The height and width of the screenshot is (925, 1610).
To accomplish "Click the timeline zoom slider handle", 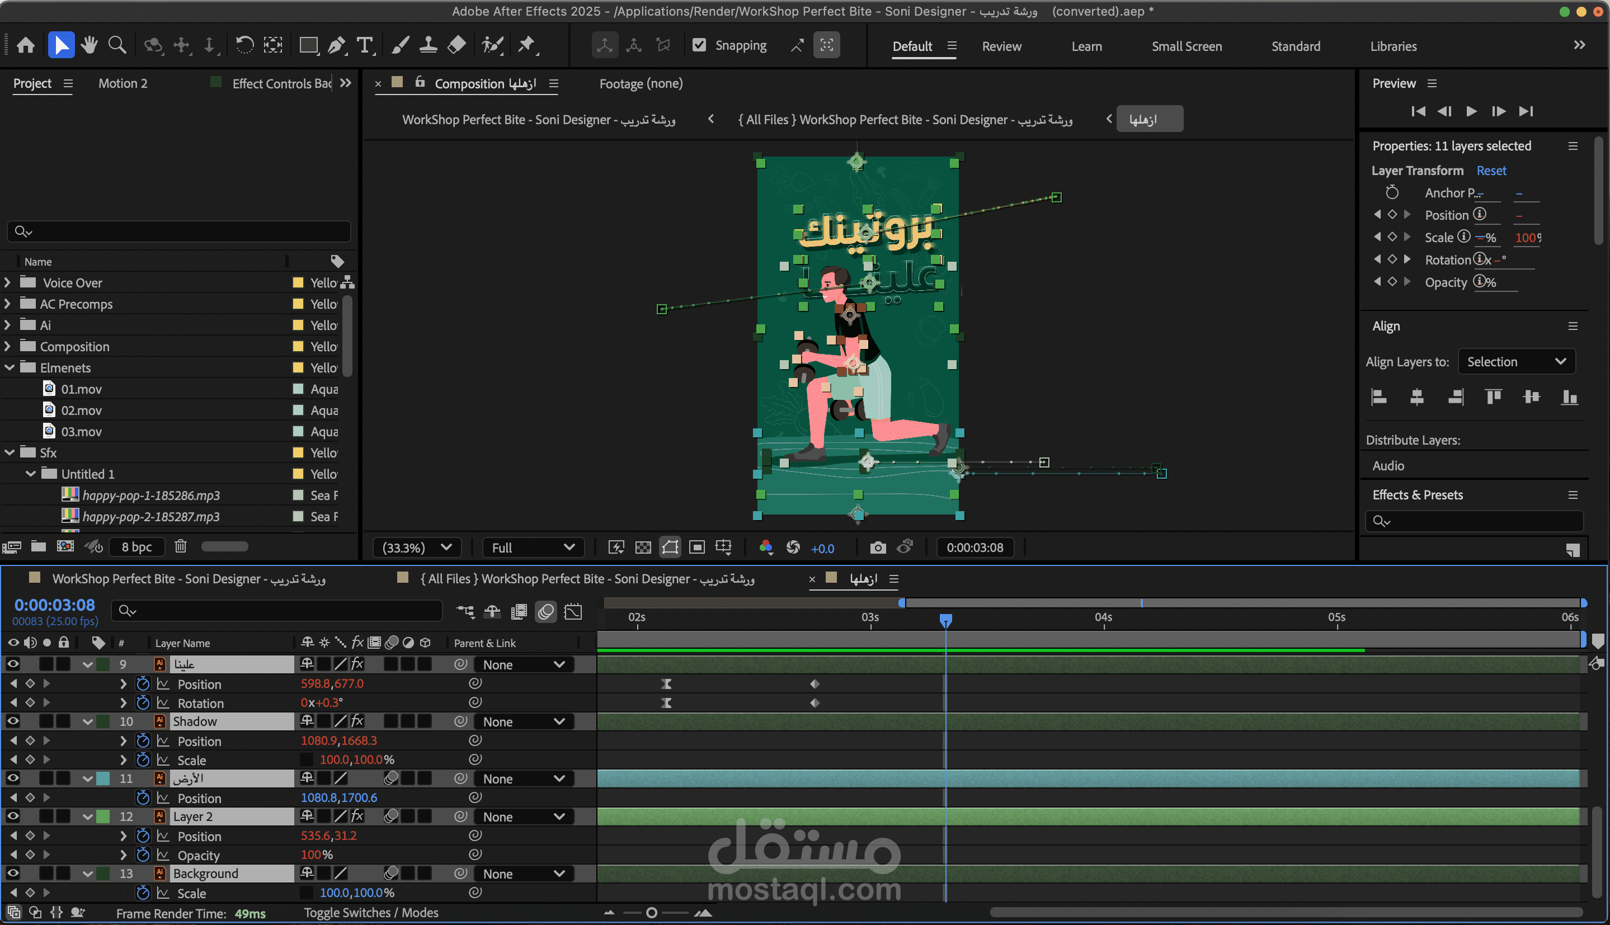I will [x=651, y=913].
